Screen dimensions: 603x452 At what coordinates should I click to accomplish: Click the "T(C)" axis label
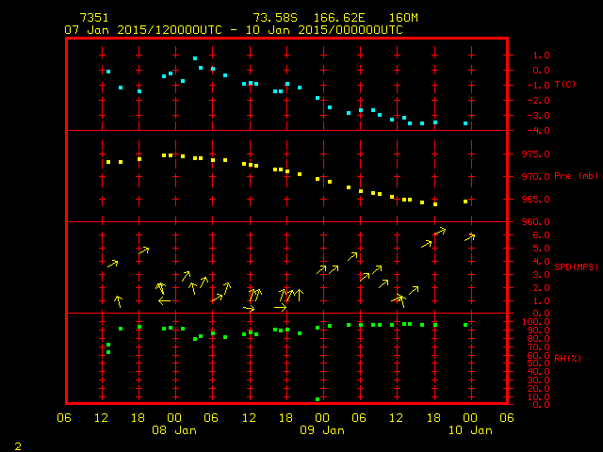point(565,84)
